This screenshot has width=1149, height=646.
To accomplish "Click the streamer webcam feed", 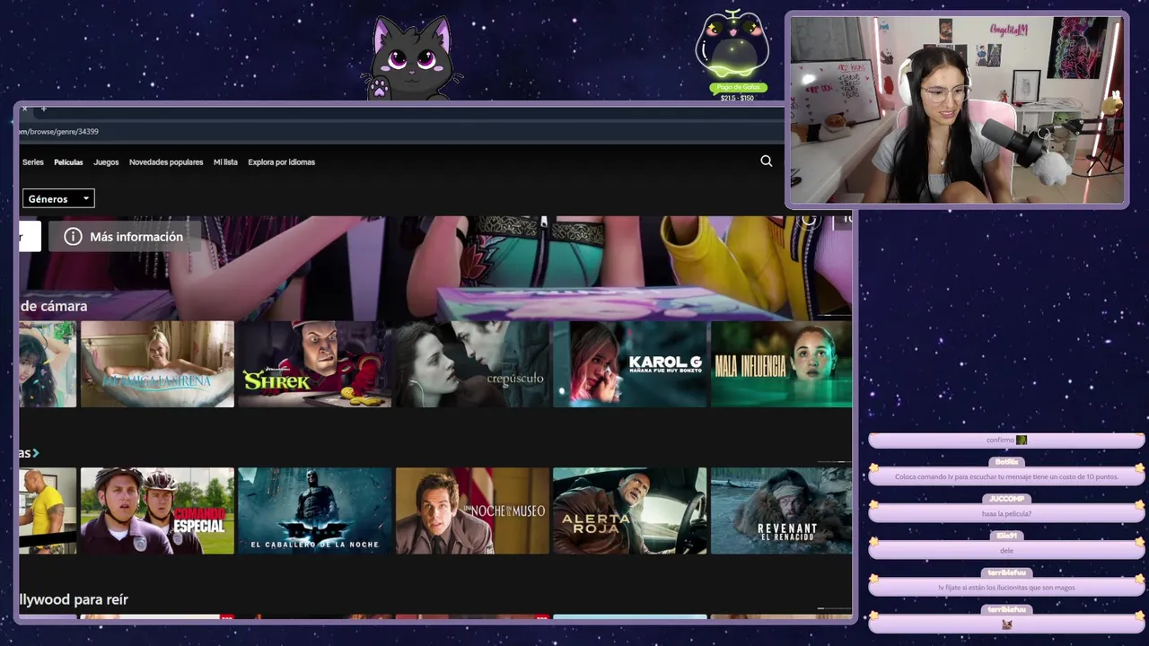I will tap(957, 110).
